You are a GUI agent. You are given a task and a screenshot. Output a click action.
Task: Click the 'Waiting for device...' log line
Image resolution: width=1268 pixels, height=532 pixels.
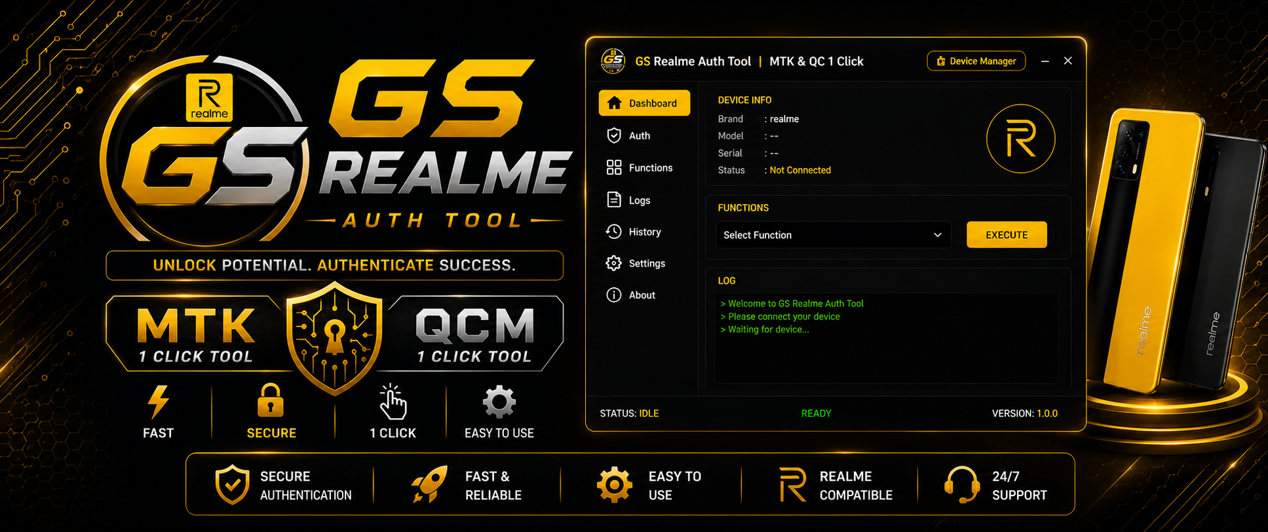765,329
